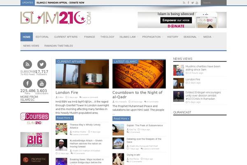
Task: Open the Quran featured image
Action: tap(139, 74)
